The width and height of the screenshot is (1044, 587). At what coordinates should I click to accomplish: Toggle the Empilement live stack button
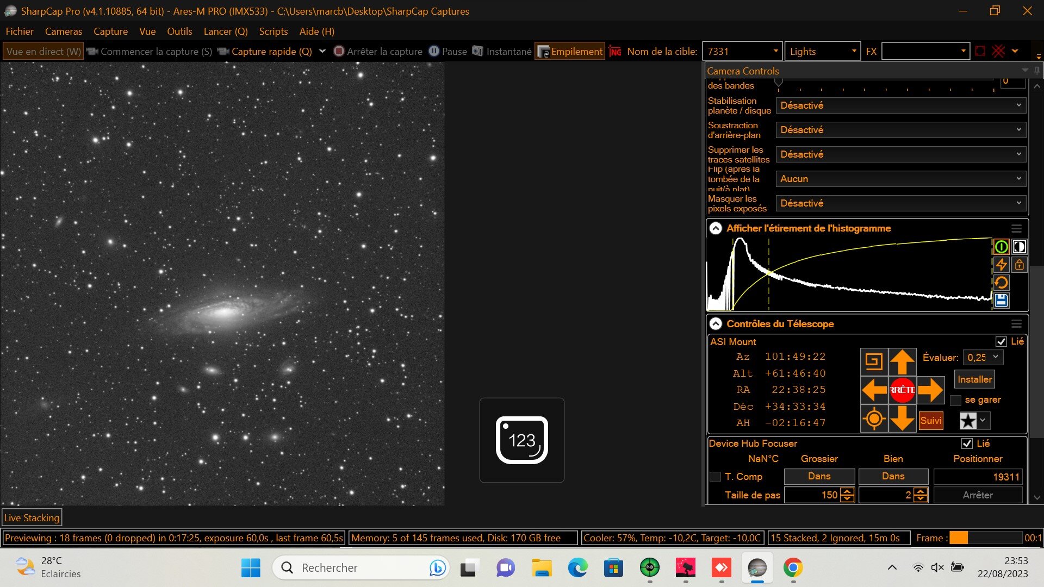(570, 52)
